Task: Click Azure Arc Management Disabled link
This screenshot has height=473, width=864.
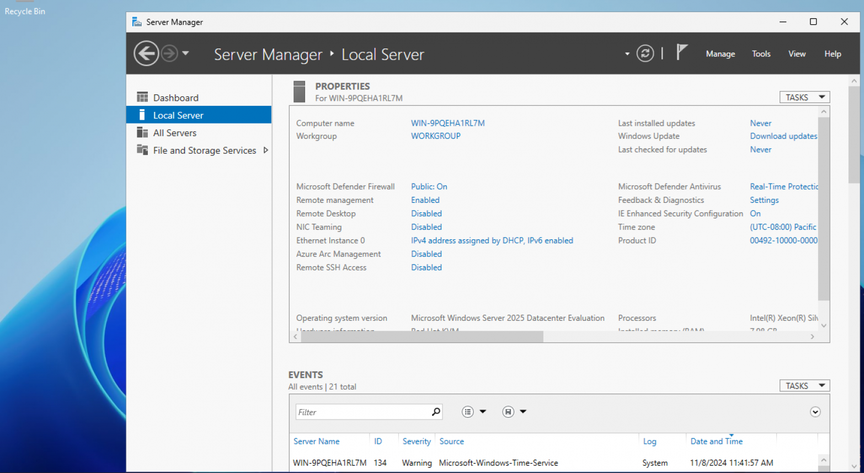Action: [426, 254]
